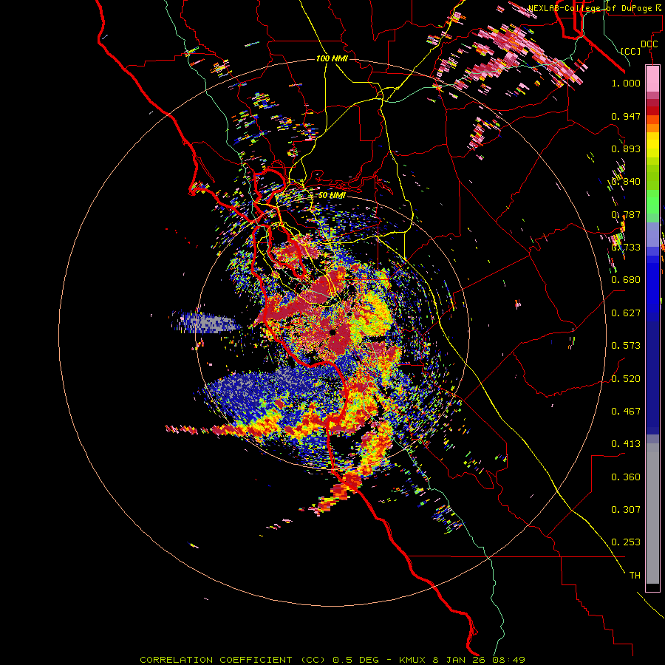Viewport: 665px width, 665px height.
Task: Click the Correlation Coefficient caption at bottom
Action: click(332, 660)
